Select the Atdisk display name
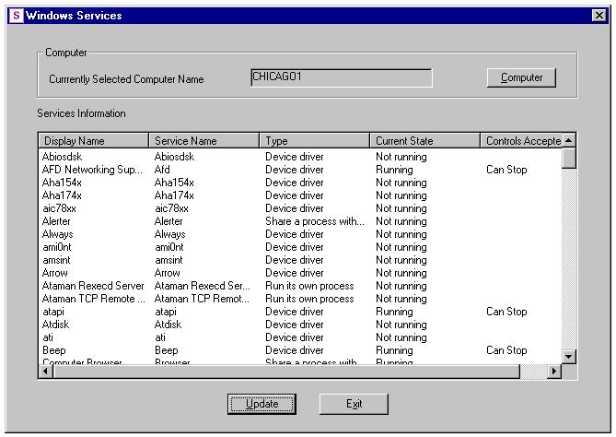The height and width of the screenshot is (437, 616). 55,325
